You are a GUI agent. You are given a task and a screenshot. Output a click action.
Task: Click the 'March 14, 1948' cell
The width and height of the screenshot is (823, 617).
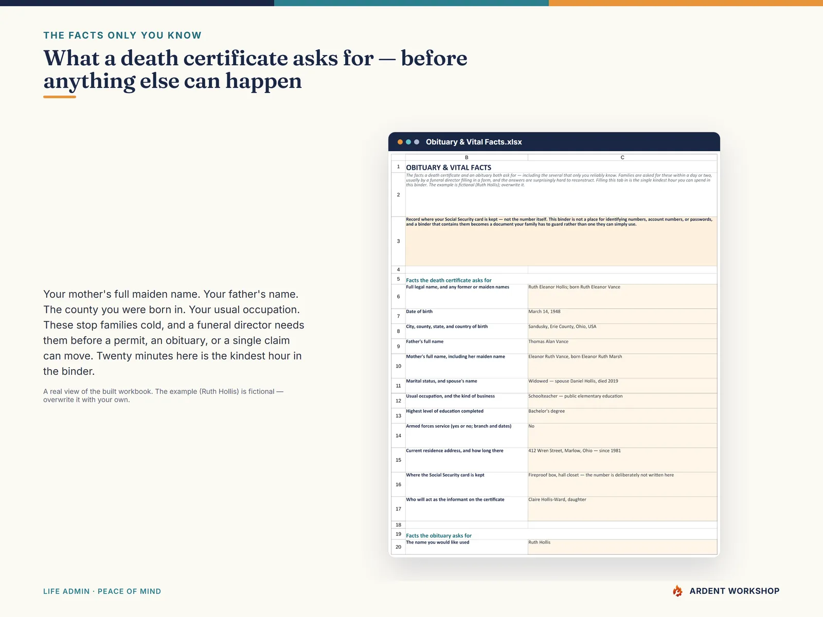tap(622, 316)
